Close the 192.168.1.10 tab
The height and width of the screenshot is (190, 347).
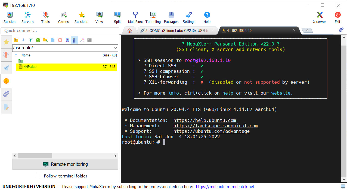pyautogui.click(x=294, y=31)
